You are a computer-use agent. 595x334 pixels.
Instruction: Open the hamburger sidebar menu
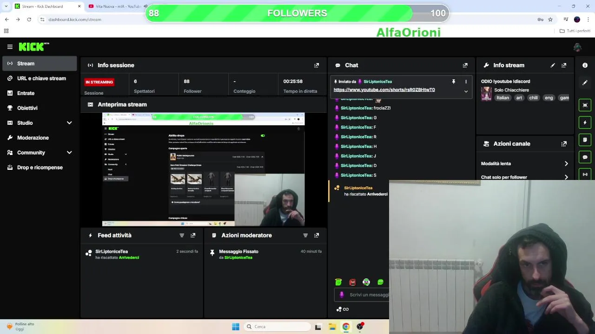tap(10, 47)
